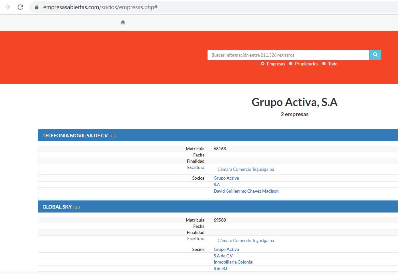Click Socios label in GLOBAL SKY card
This screenshot has width=398, height=274.
coord(198,249)
